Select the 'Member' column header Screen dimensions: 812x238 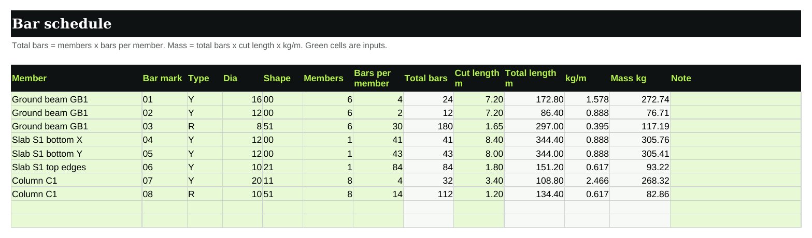click(x=77, y=79)
